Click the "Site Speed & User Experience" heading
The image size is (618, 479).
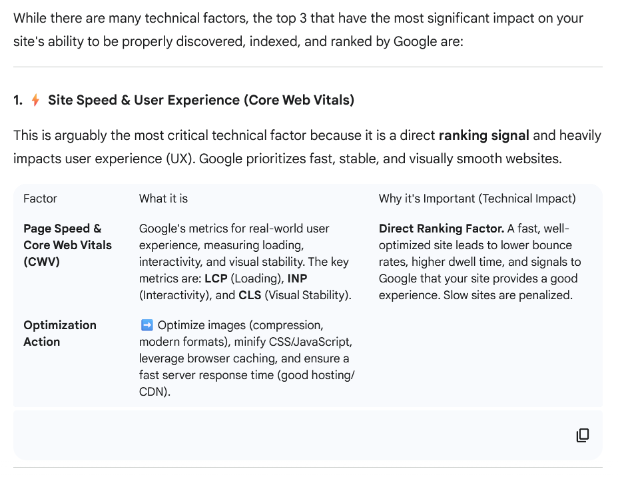click(x=200, y=101)
